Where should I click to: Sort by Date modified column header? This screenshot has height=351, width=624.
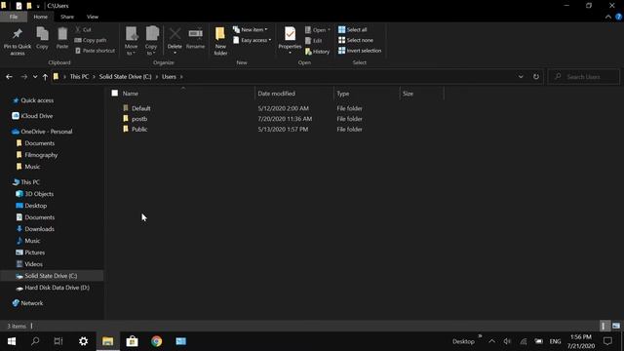click(276, 94)
